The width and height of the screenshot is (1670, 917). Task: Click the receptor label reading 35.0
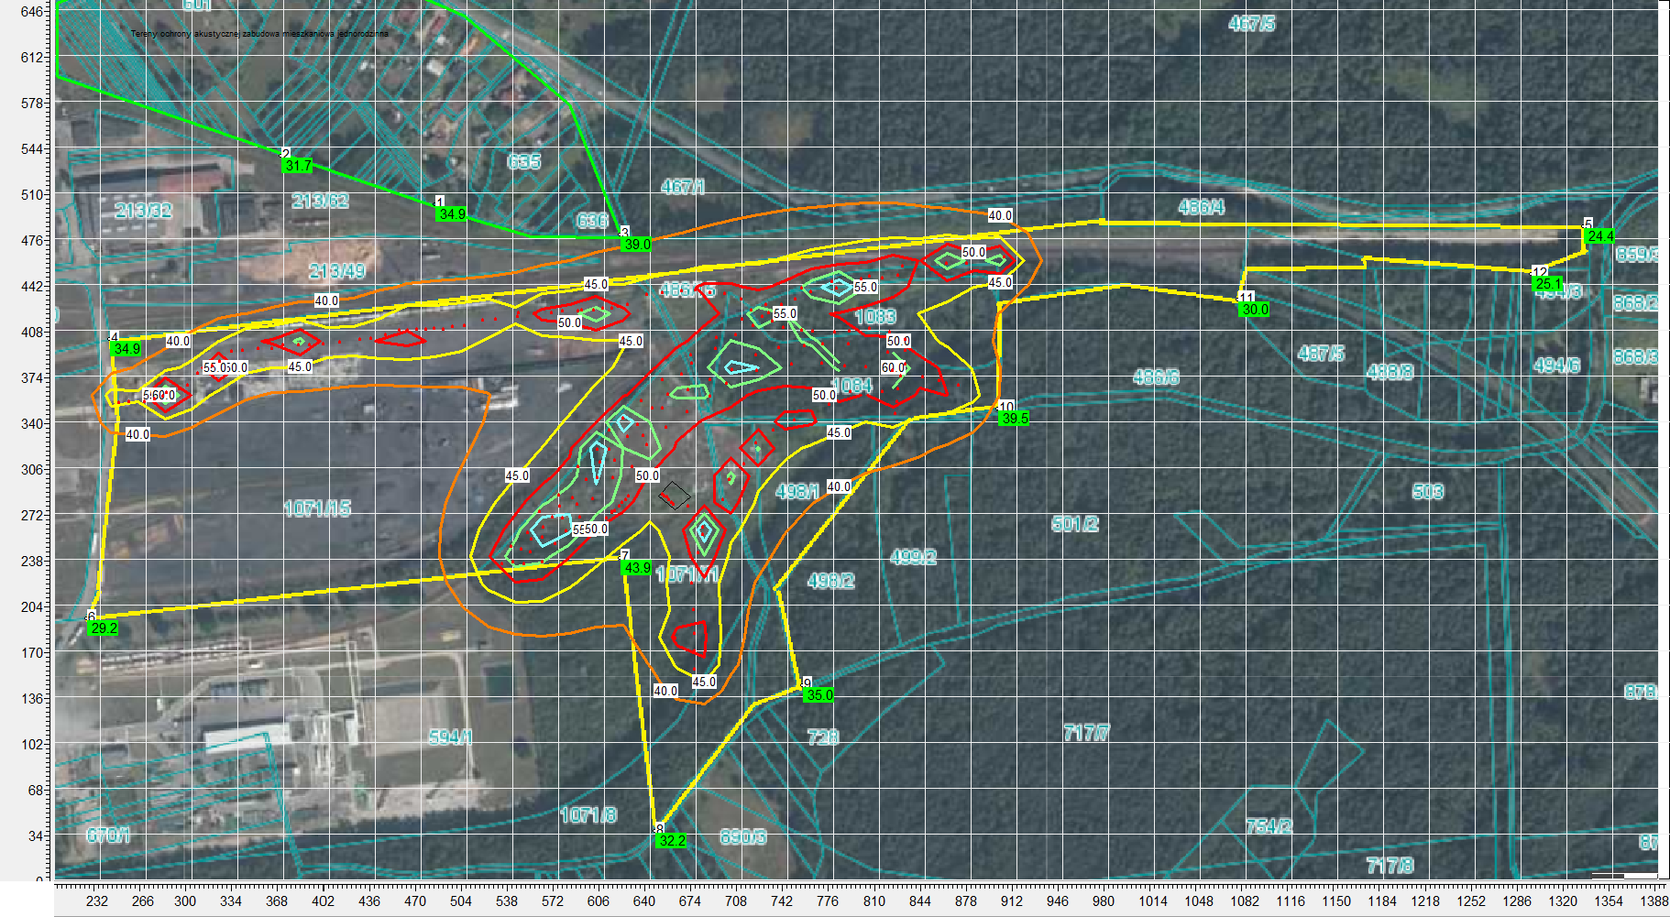[819, 695]
